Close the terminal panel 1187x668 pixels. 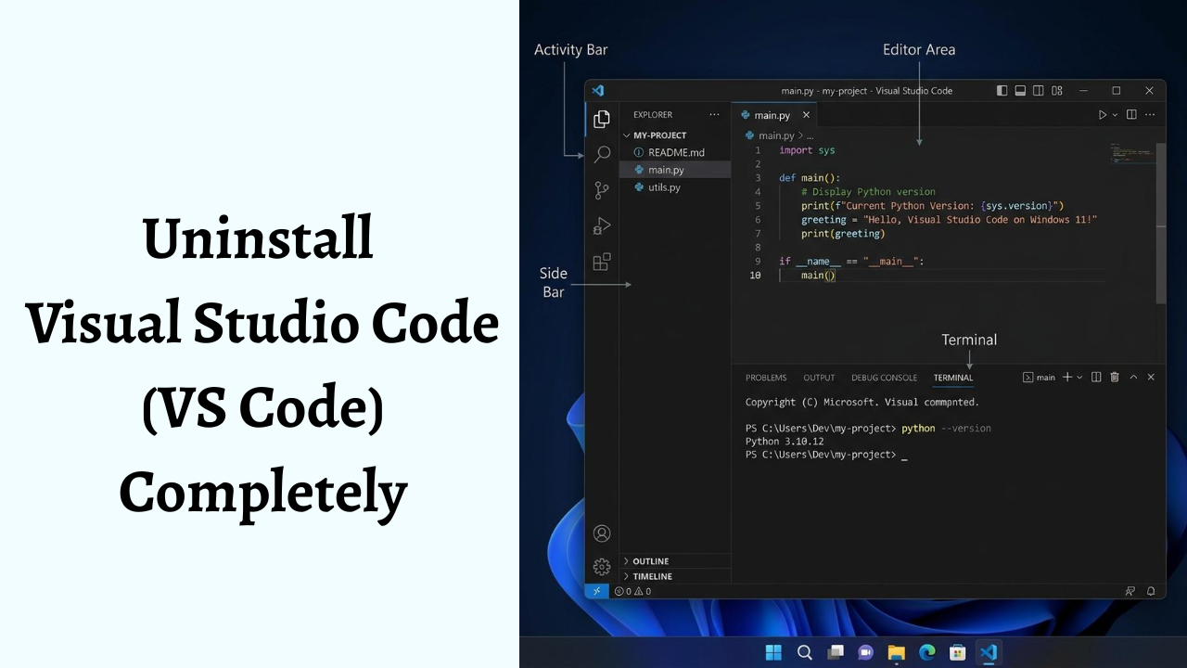coord(1151,377)
